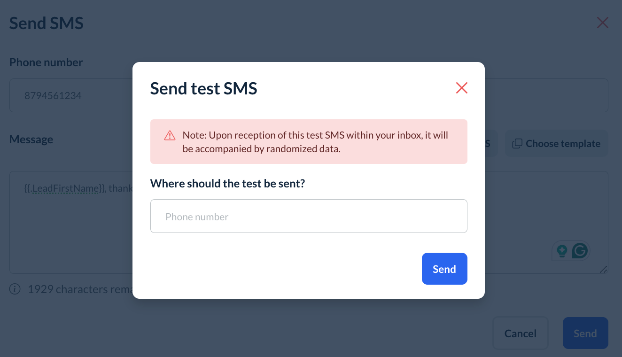Click the Send test SMS modal title

[203, 88]
